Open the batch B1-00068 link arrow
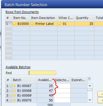 [14, 90]
